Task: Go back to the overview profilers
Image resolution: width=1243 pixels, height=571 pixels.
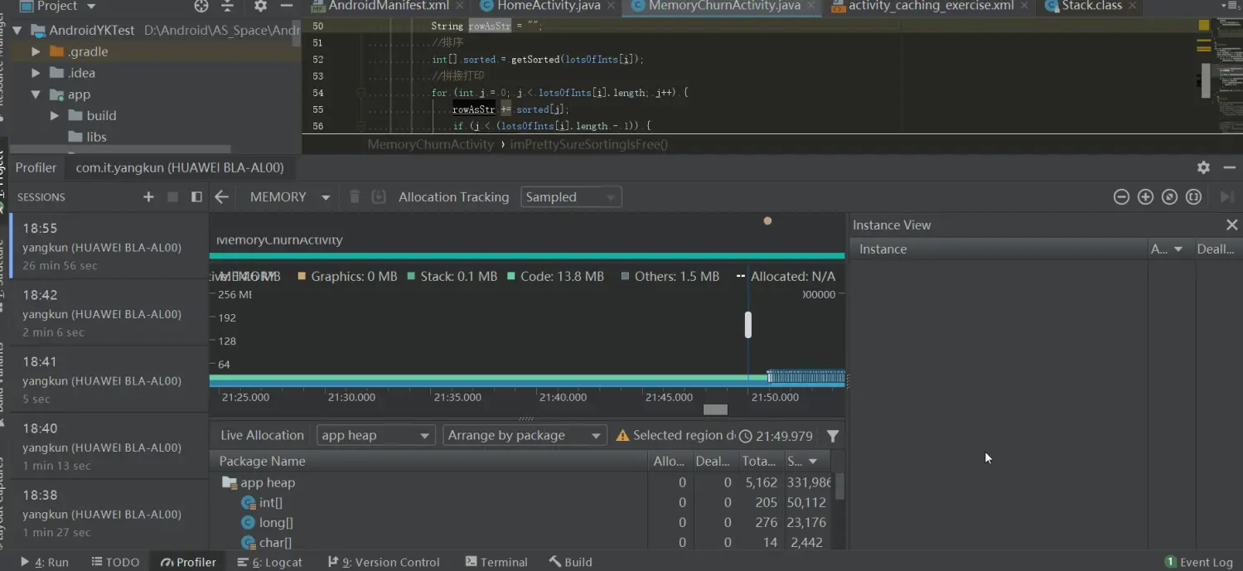Action: (221, 196)
